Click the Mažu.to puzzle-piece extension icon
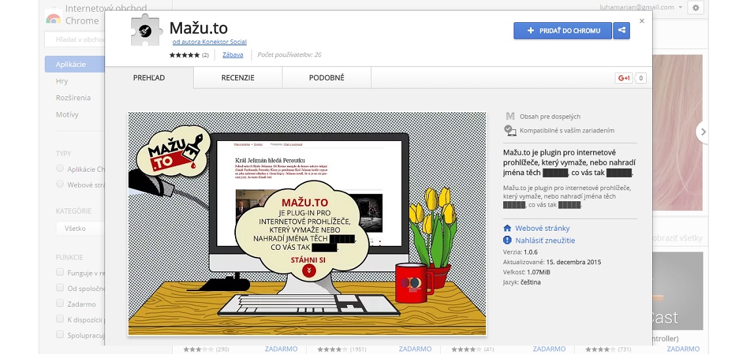 [146, 30]
